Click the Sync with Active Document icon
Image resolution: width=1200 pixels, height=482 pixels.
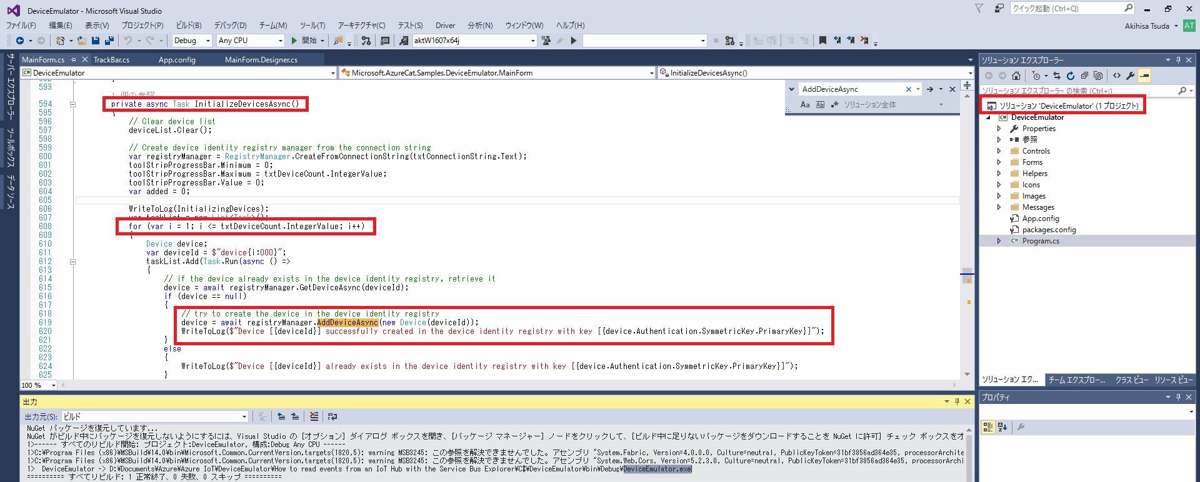click(x=1057, y=76)
